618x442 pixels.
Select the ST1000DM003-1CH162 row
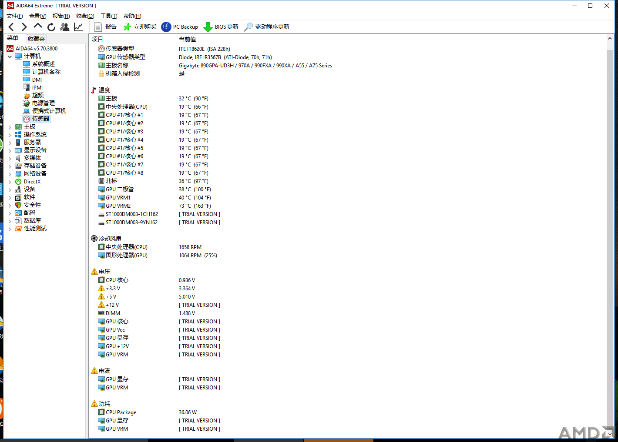pyautogui.click(x=347, y=214)
